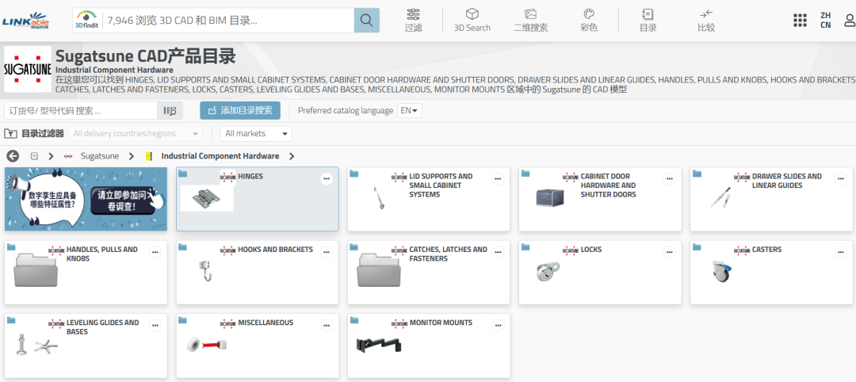Switch language via ZH CN
The width and height of the screenshot is (856, 382).
(826, 20)
